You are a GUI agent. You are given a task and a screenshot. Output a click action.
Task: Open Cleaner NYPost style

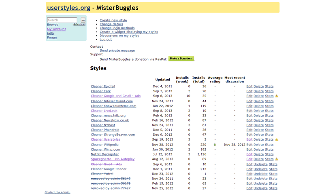(103, 125)
